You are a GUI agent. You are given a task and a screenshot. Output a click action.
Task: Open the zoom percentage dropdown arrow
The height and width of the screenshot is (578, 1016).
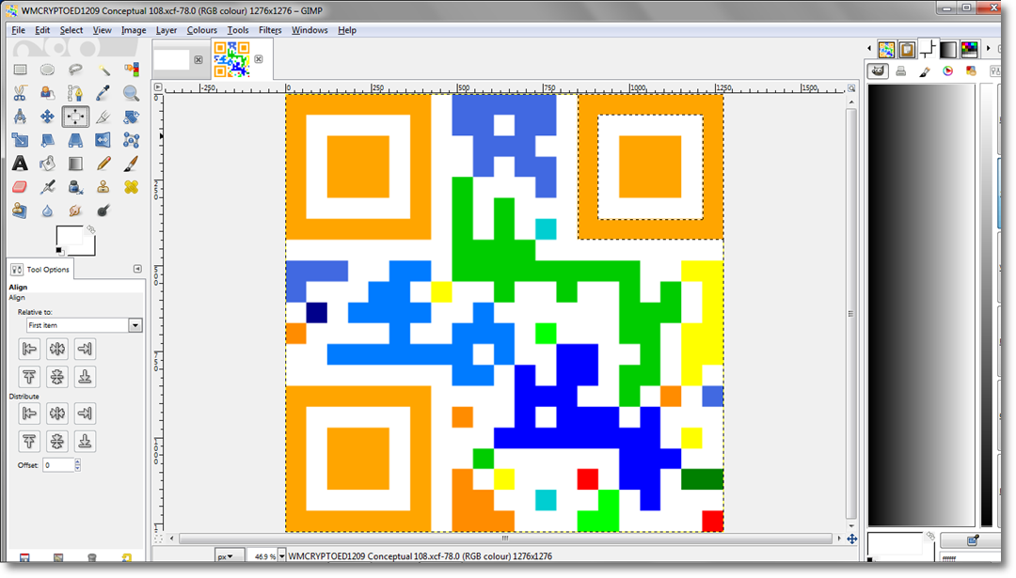pyautogui.click(x=282, y=556)
